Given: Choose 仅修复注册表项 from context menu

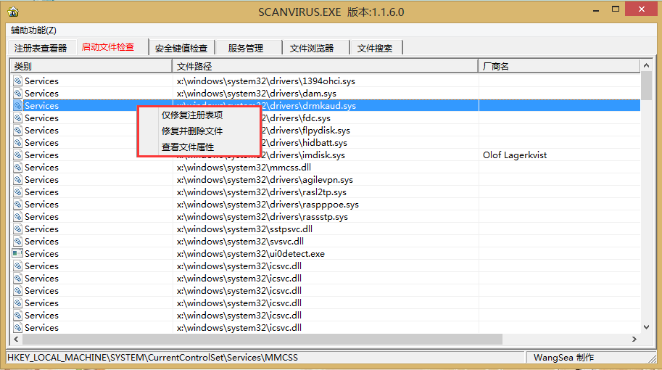Looking at the screenshot, I should point(192,115).
